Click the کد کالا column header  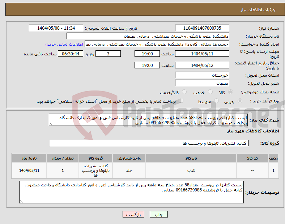[x=252, y=158]
